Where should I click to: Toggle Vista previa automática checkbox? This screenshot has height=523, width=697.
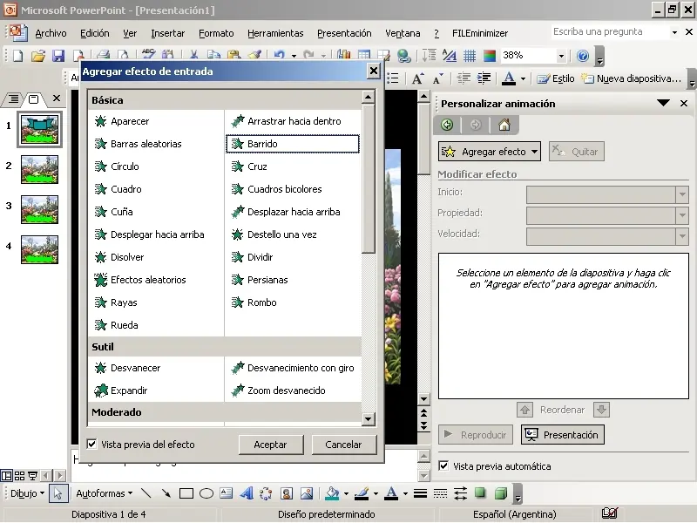[444, 466]
